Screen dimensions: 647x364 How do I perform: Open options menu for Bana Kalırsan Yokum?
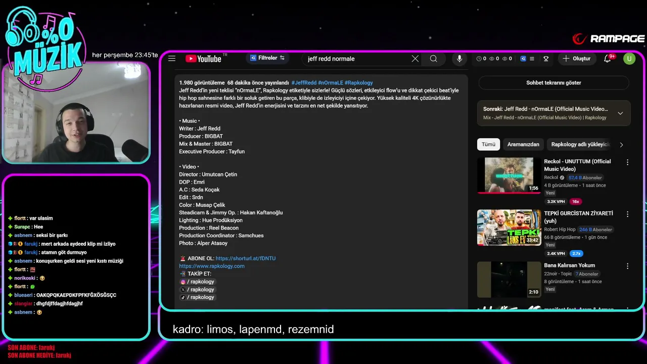coord(627,266)
